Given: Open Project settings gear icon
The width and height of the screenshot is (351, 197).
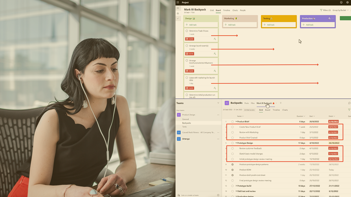Looking at the screenshot, I should 347,2.
